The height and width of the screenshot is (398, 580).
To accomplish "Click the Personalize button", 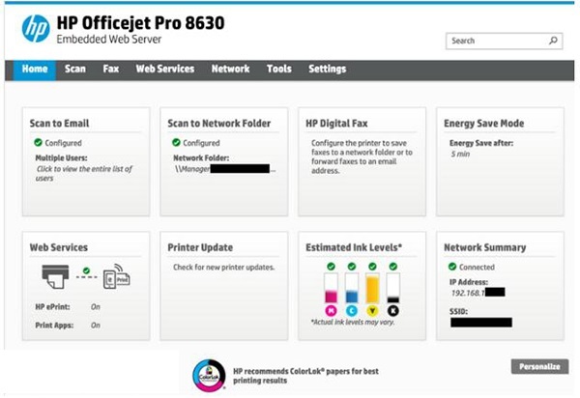I will click(x=539, y=366).
